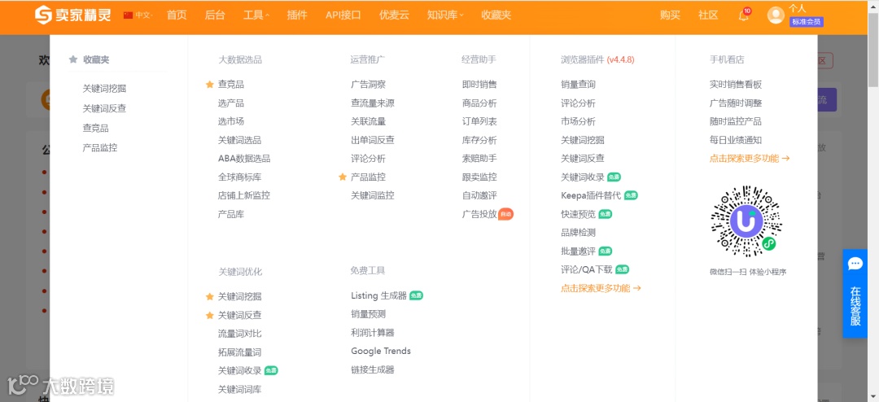Expand the 知识库 dropdown menu
The height and width of the screenshot is (402, 879).
click(445, 15)
